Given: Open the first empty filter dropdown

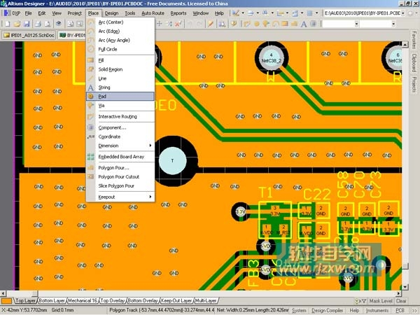Looking at the screenshot, I should click(x=356, y=24).
